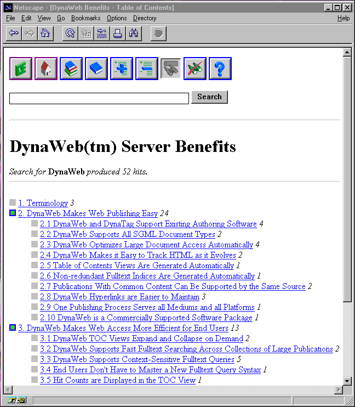This screenshot has width=355, height=407.
Task: Open '2.3 DynaWeb Optimizes Large Document Access' link
Action: 146,245
